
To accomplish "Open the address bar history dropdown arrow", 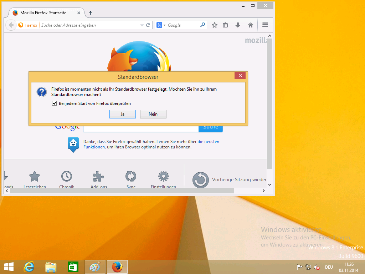I will [x=142, y=25].
